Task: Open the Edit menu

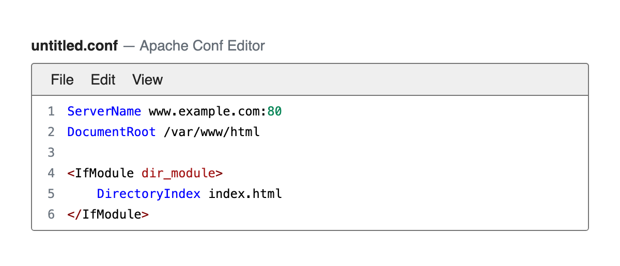Action: pos(103,80)
